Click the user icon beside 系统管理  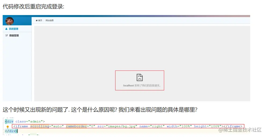pos(6,29)
